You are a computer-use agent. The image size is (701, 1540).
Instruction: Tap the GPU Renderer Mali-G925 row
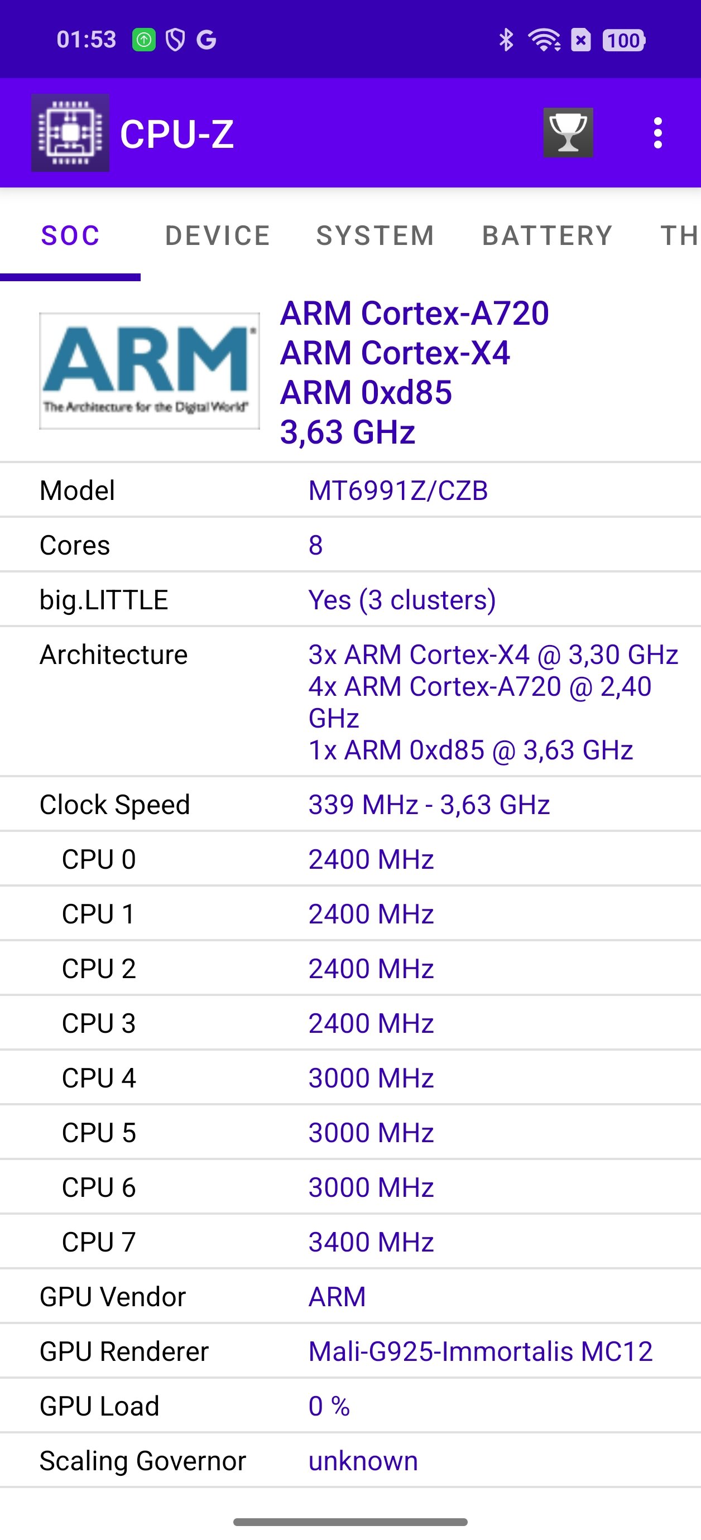click(x=350, y=1351)
